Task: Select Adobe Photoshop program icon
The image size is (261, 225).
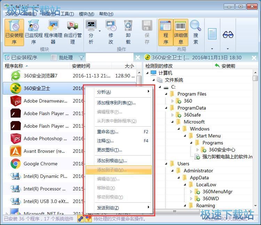Action: coord(16,138)
